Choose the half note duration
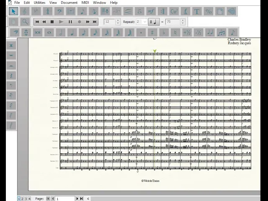The width and height of the screenshot is (268, 201). click(60, 32)
